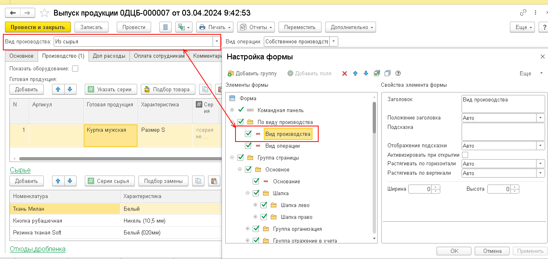
Task: Click the form elements tree vertical scrollbar
Action: click(x=374, y=118)
